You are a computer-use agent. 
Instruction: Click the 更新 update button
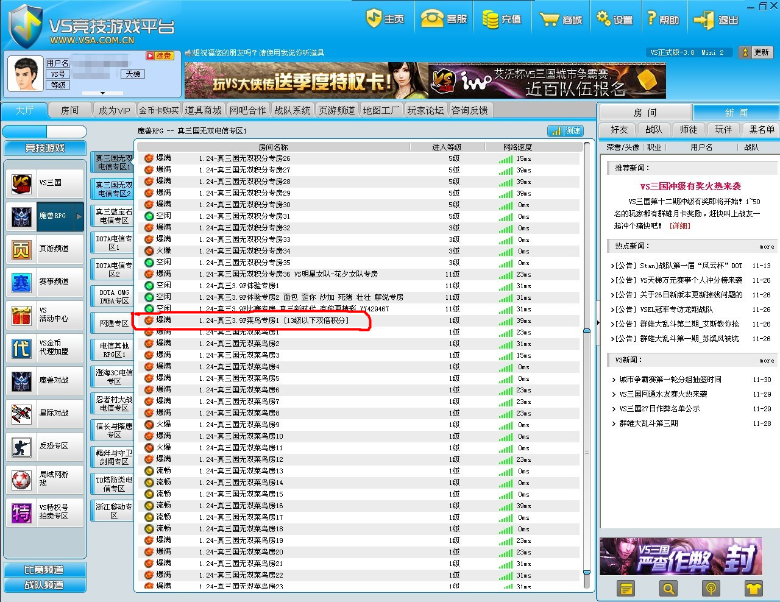coord(755,52)
